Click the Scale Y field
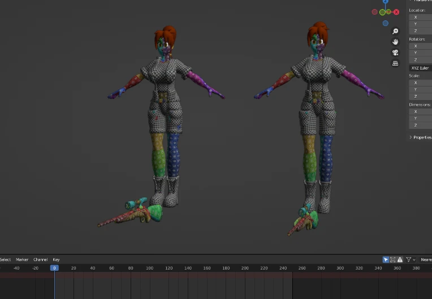This screenshot has height=299, width=432. click(x=421, y=89)
